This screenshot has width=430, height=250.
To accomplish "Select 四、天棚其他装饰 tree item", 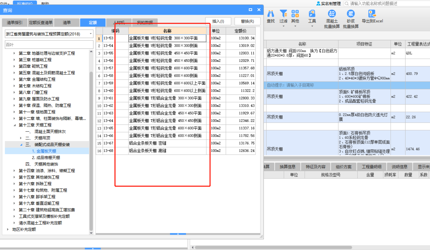I will tap(42, 164).
